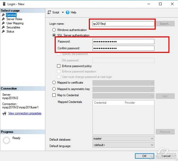Toggle Specify old password checkbox
The width and height of the screenshot is (178, 161).
click(x=59, y=54)
